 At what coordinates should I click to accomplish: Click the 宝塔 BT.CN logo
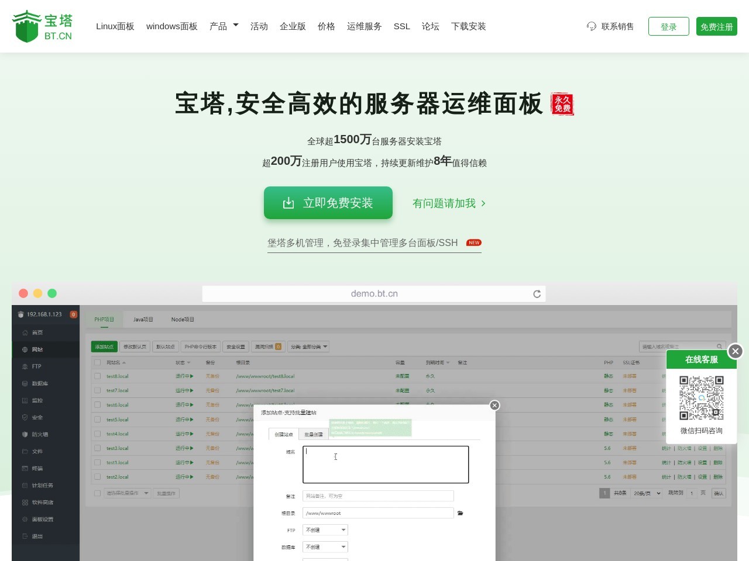coord(42,26)
